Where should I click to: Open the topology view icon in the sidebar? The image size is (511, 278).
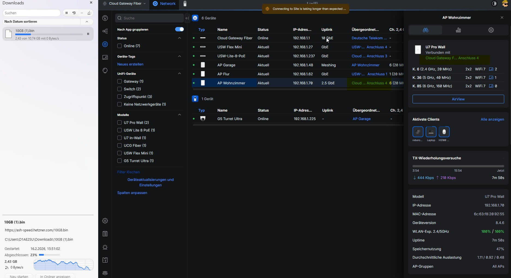(105, 31)
